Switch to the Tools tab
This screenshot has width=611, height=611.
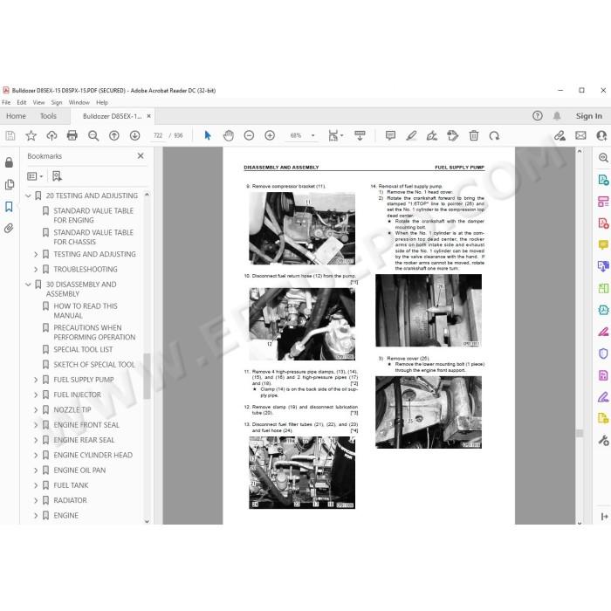point(48,116)
